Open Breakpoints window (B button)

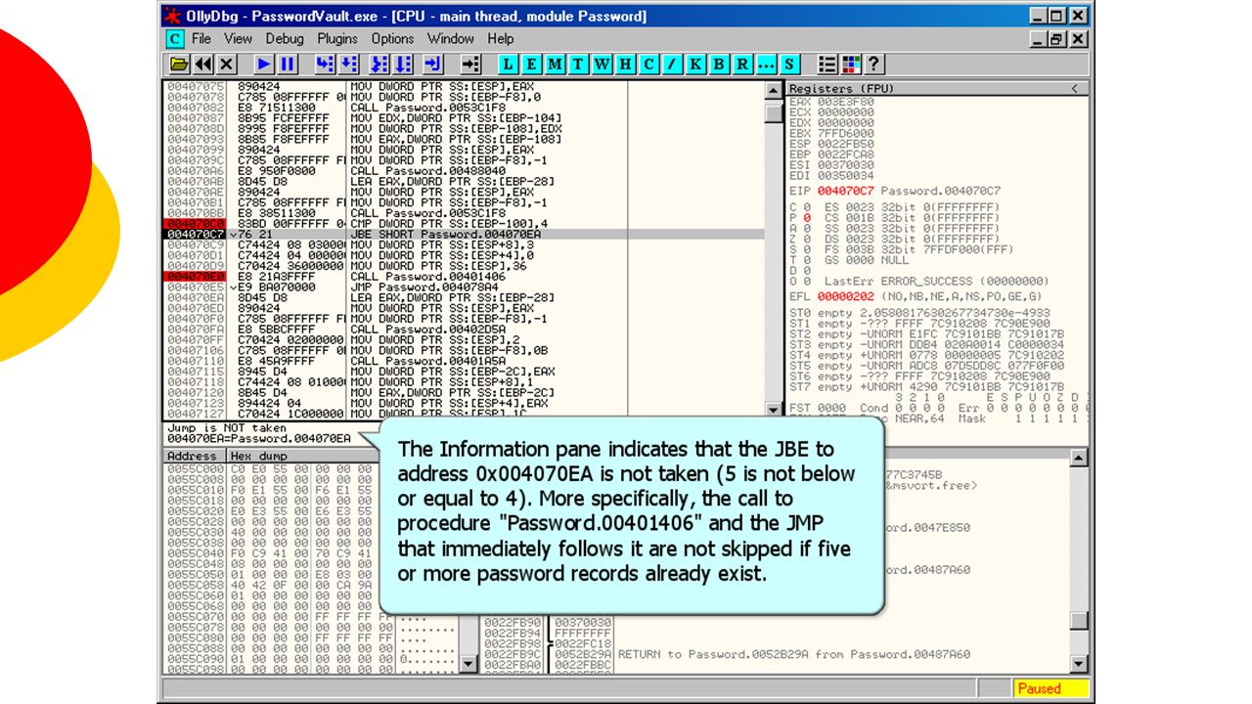click(720, 65)
